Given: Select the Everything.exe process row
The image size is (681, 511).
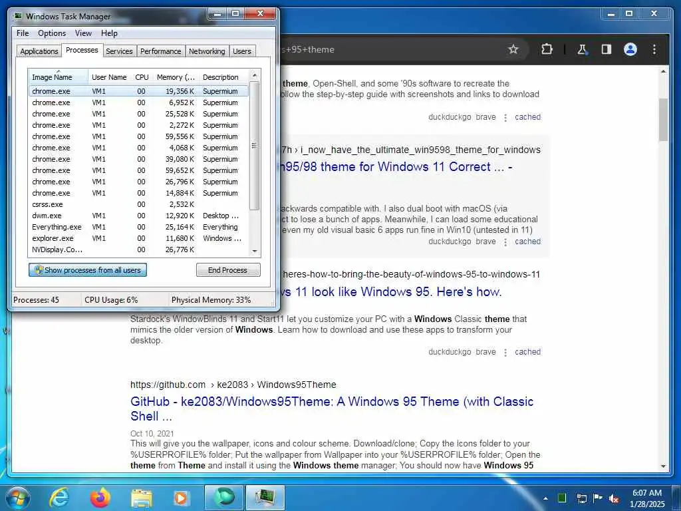Looking at the screenshot, I should pyautogui.click(x=138, y=227).
